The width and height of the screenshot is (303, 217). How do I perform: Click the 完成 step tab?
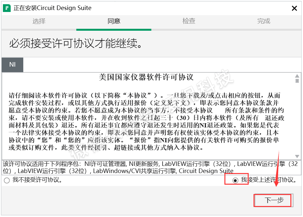pyautogui.click(x=264, y=21)
